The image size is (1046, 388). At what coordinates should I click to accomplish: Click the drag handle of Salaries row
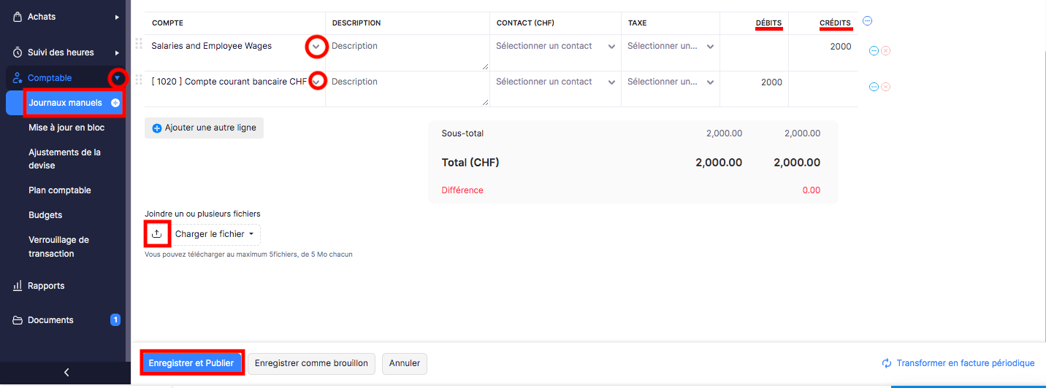(139, 44)
